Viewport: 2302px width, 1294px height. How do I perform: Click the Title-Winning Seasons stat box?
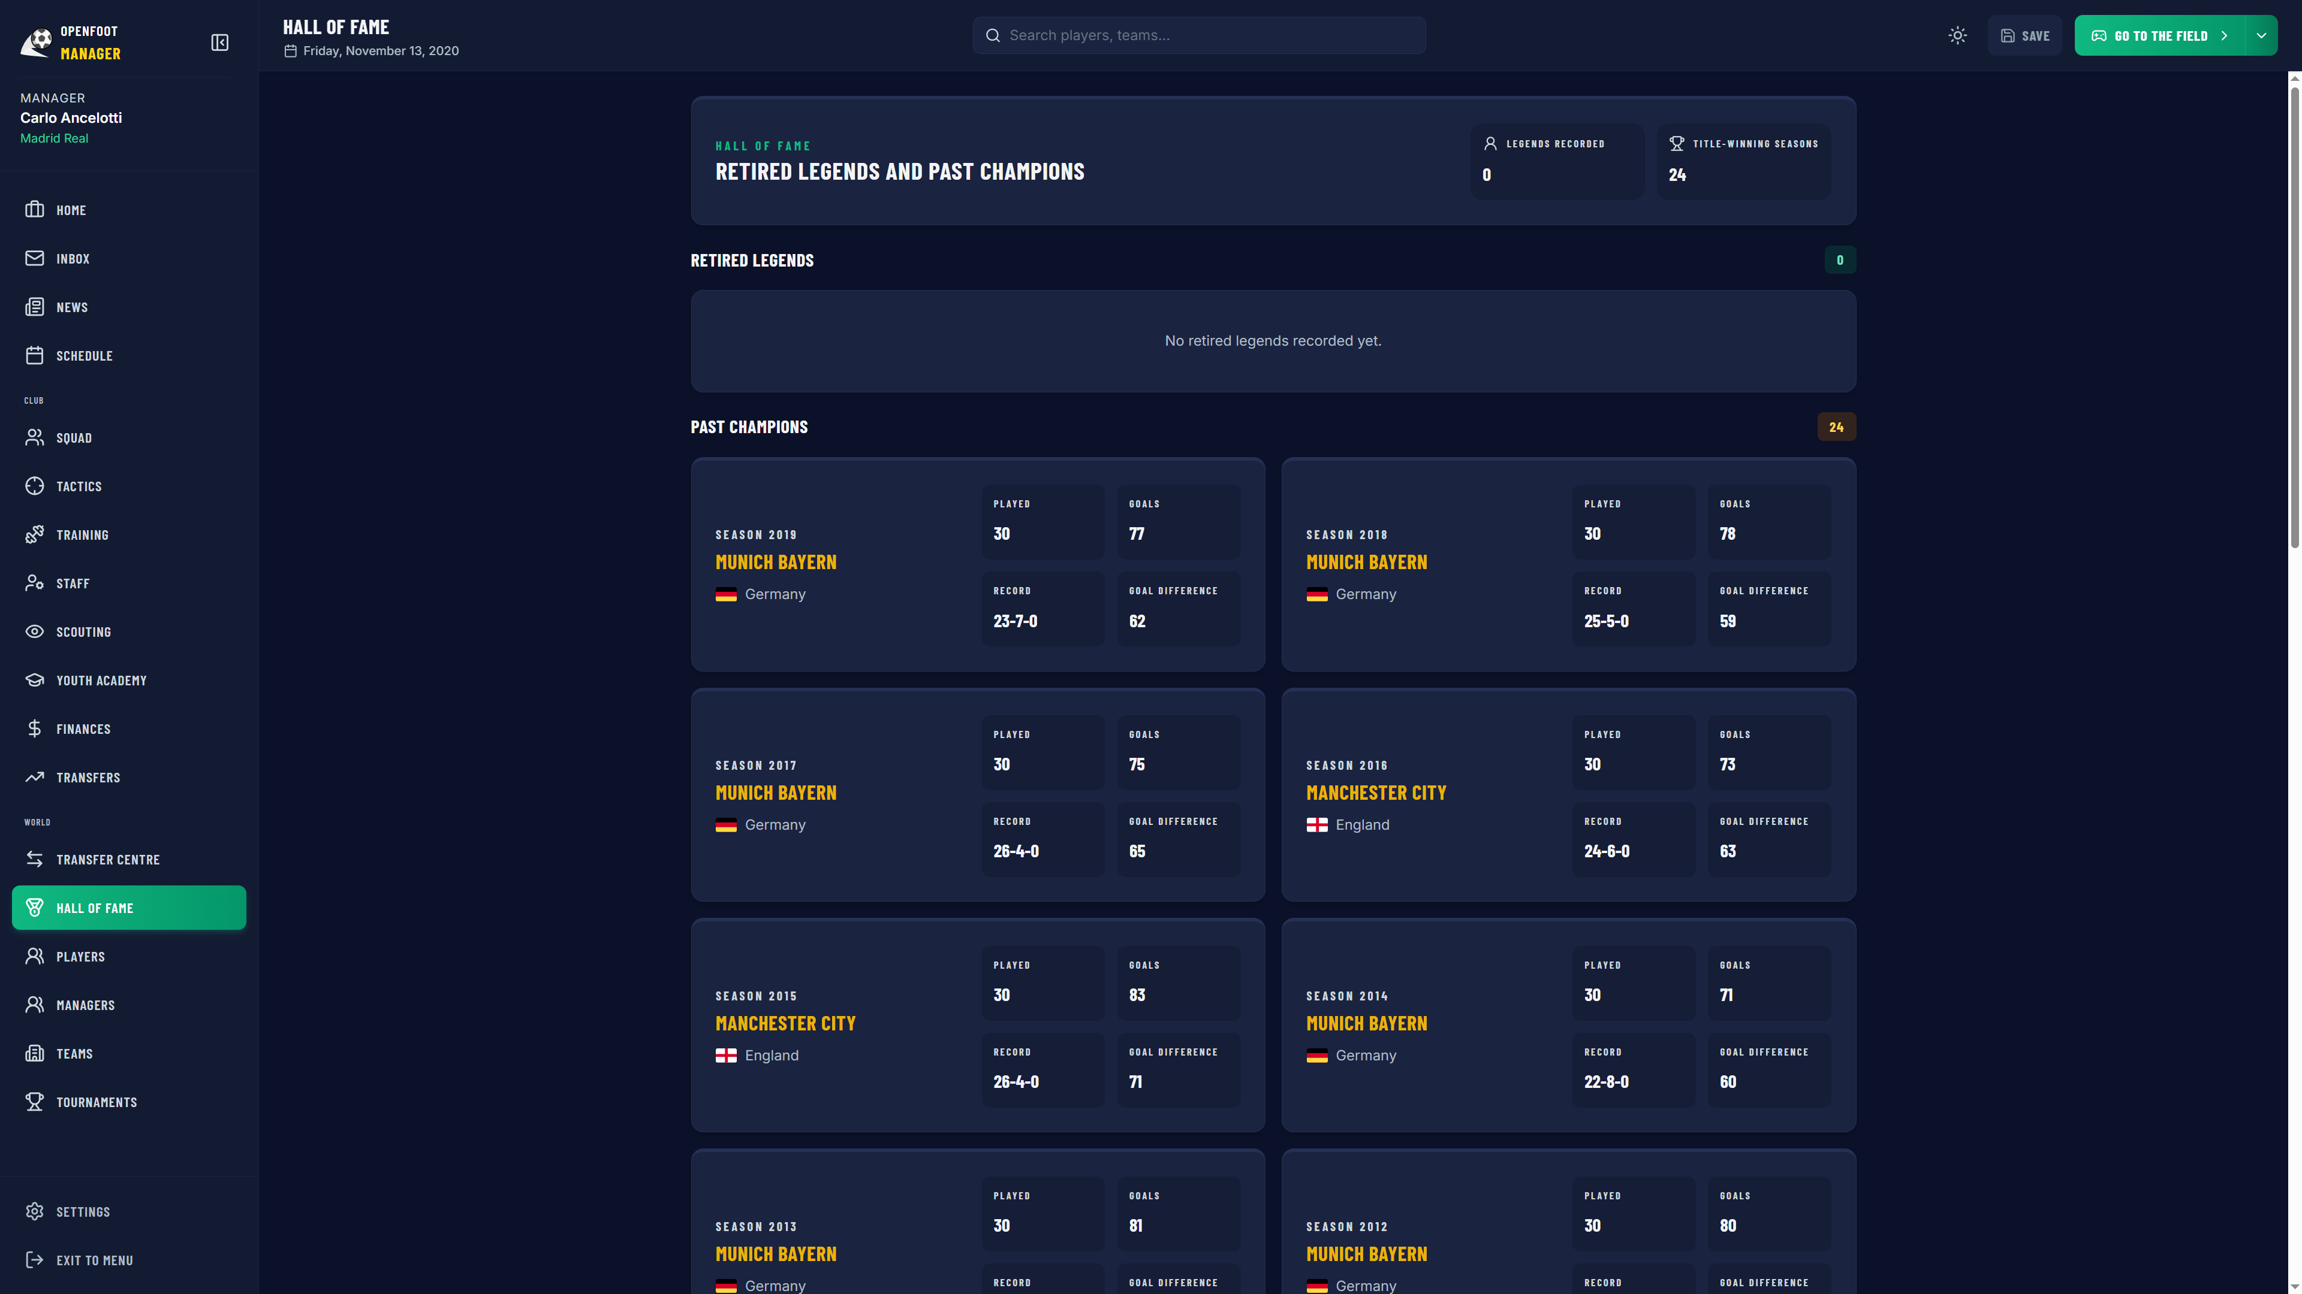click(x=1743, y=161)
